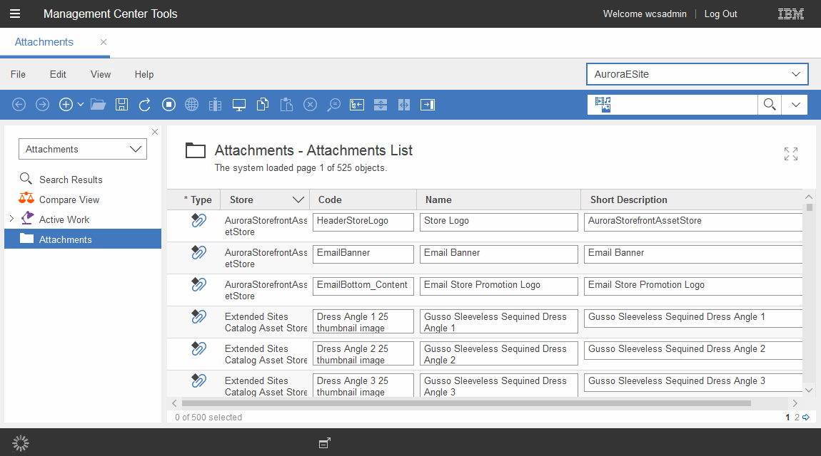Screen dimensions: 821x456
Task: Open the Create New dropdown arrow
Action: tap(81, 105)
